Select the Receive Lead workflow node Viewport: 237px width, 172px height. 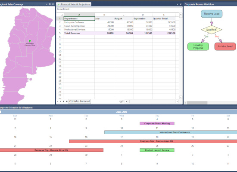(212, 14)
